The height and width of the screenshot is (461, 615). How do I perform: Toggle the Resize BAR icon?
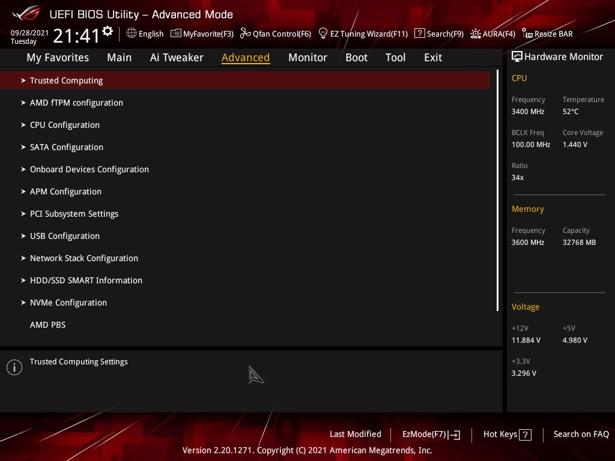pos(527,34)
